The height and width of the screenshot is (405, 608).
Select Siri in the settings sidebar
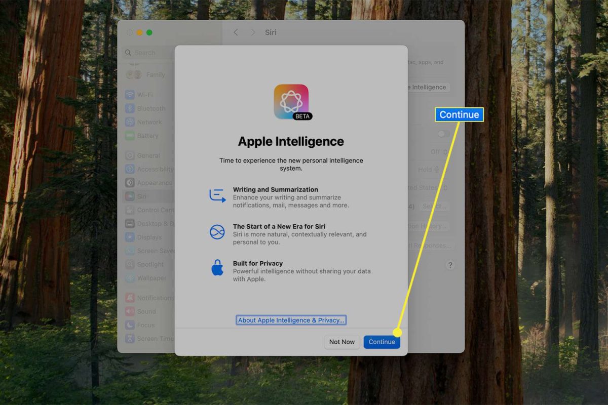coord(148,196)
